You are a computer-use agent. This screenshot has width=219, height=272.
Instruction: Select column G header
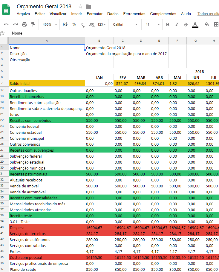tap(196, 41)
